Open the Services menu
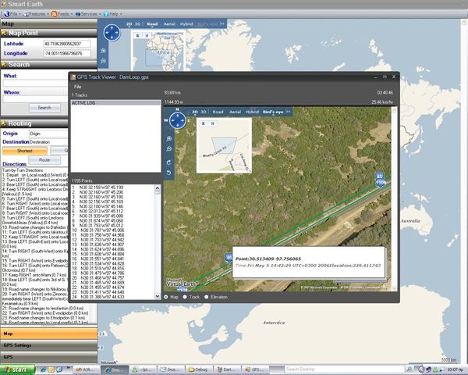This screenshot has height=375, width=468. 89,14
